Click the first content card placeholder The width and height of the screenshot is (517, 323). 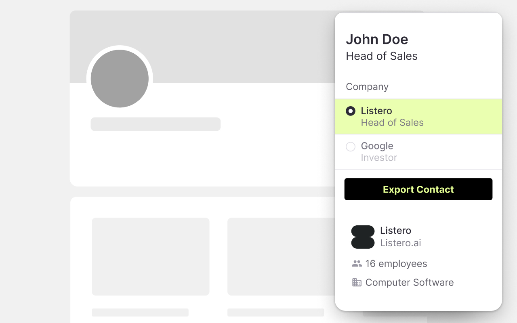click(150, 256)
